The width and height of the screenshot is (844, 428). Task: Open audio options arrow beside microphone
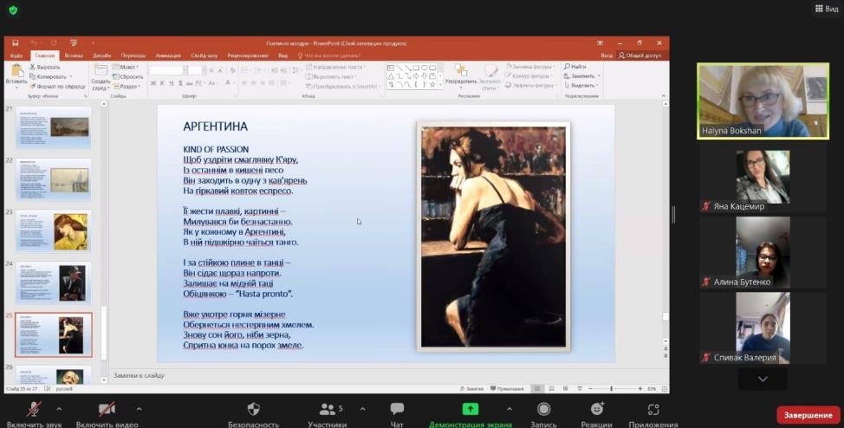[x=59, y=409]
